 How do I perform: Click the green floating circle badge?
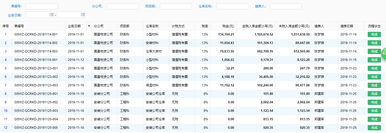(x=384, y=54)
